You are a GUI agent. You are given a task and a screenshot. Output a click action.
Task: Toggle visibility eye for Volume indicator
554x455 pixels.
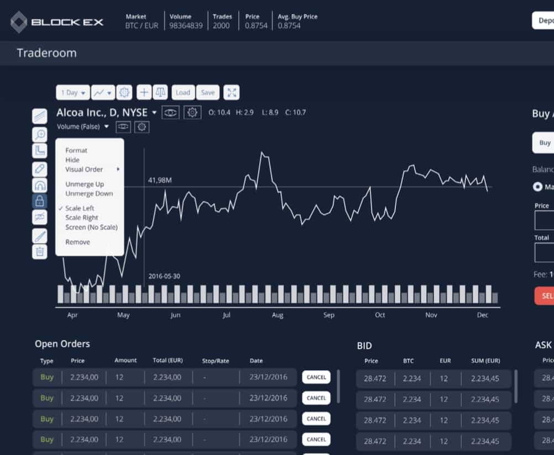click(x=123, y=127)
